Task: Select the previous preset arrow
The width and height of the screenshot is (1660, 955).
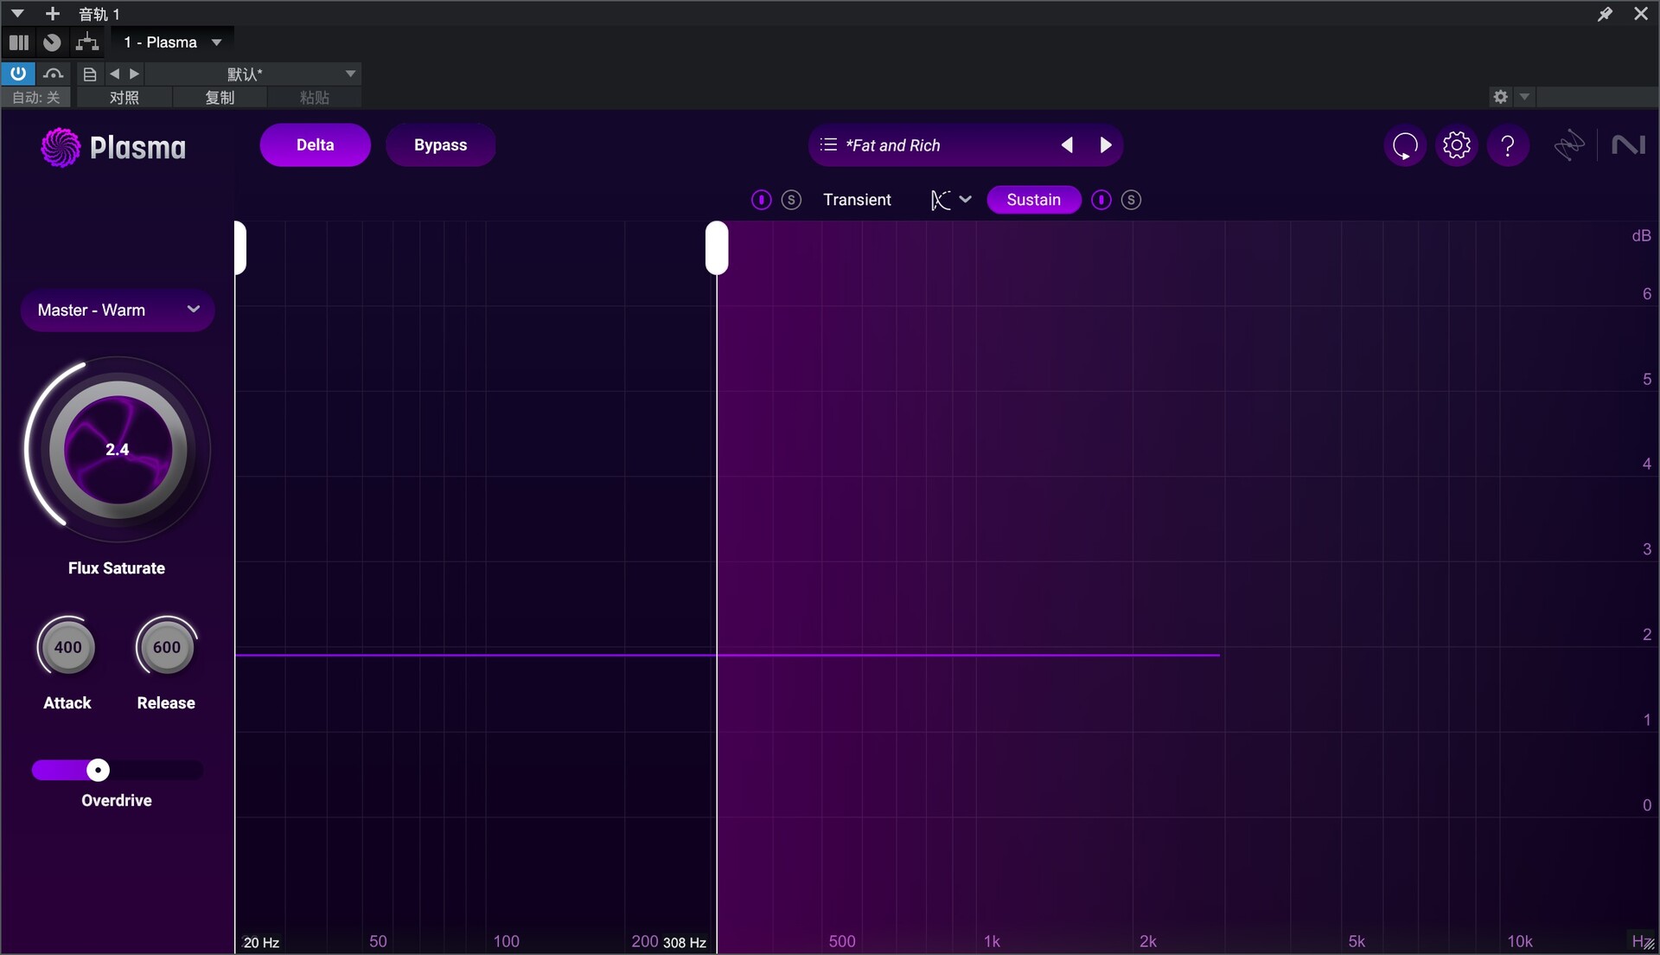Action: click(1067, 145)
